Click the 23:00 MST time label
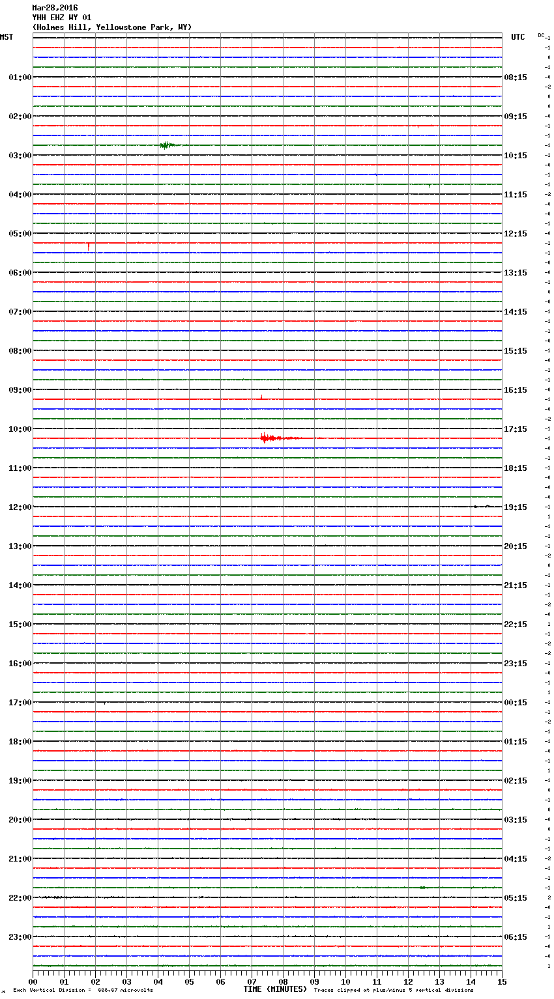Viewport: 554px width, 999px height. (20, 937)
